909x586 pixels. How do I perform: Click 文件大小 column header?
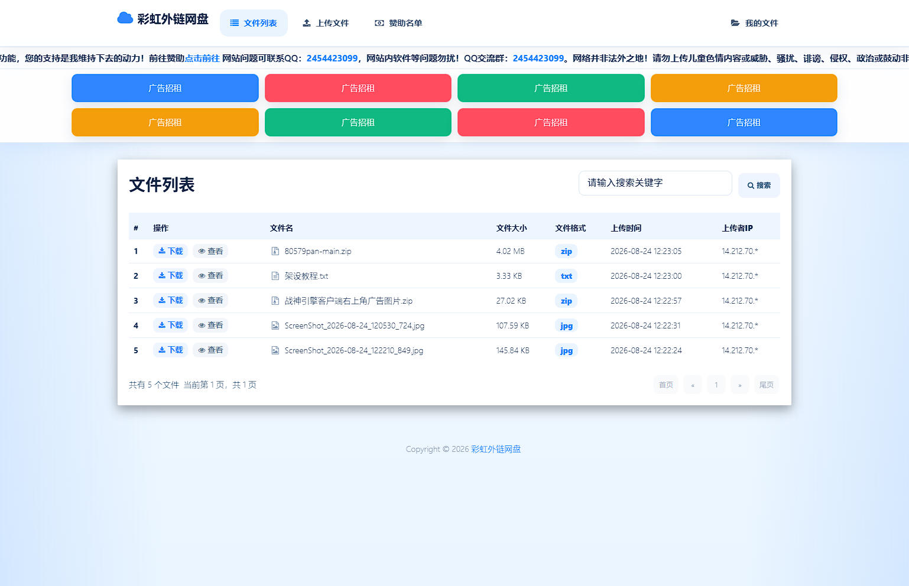tap(512, 228)
